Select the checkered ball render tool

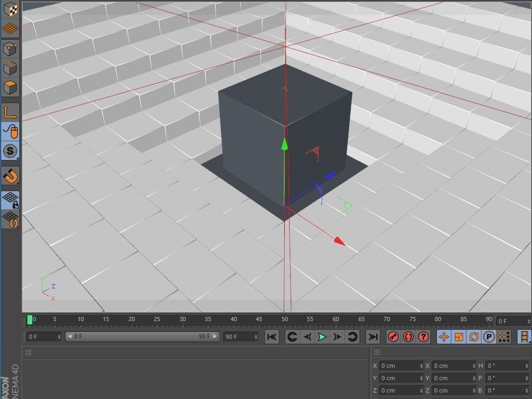tap(10, 9)
